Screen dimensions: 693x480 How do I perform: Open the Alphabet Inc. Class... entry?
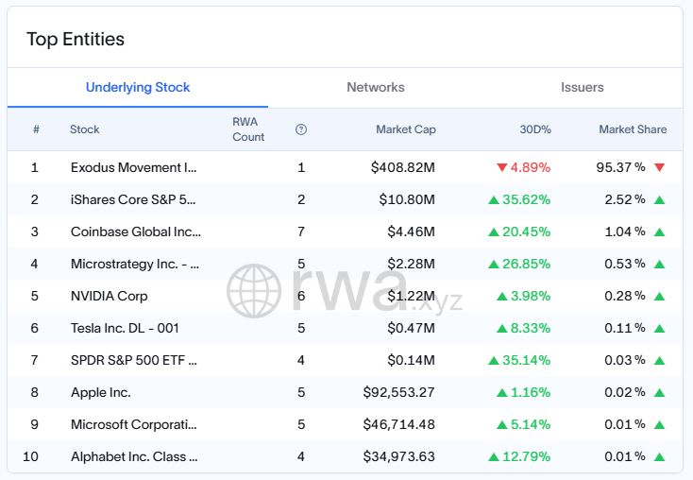134,456
